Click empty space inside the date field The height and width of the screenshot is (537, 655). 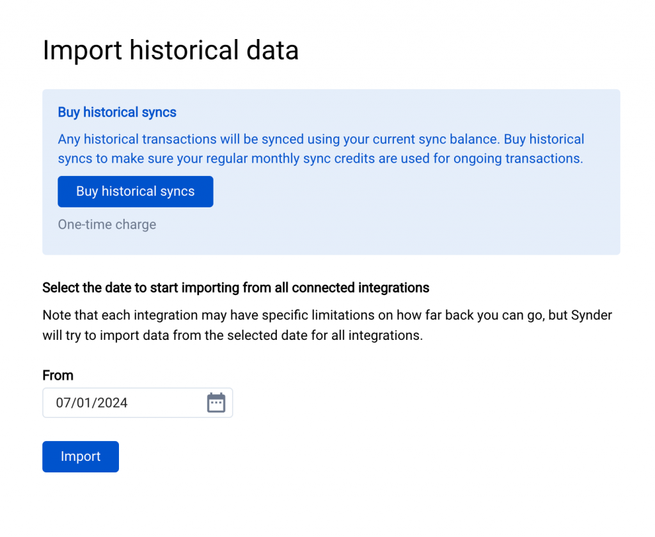pos(166,403)
